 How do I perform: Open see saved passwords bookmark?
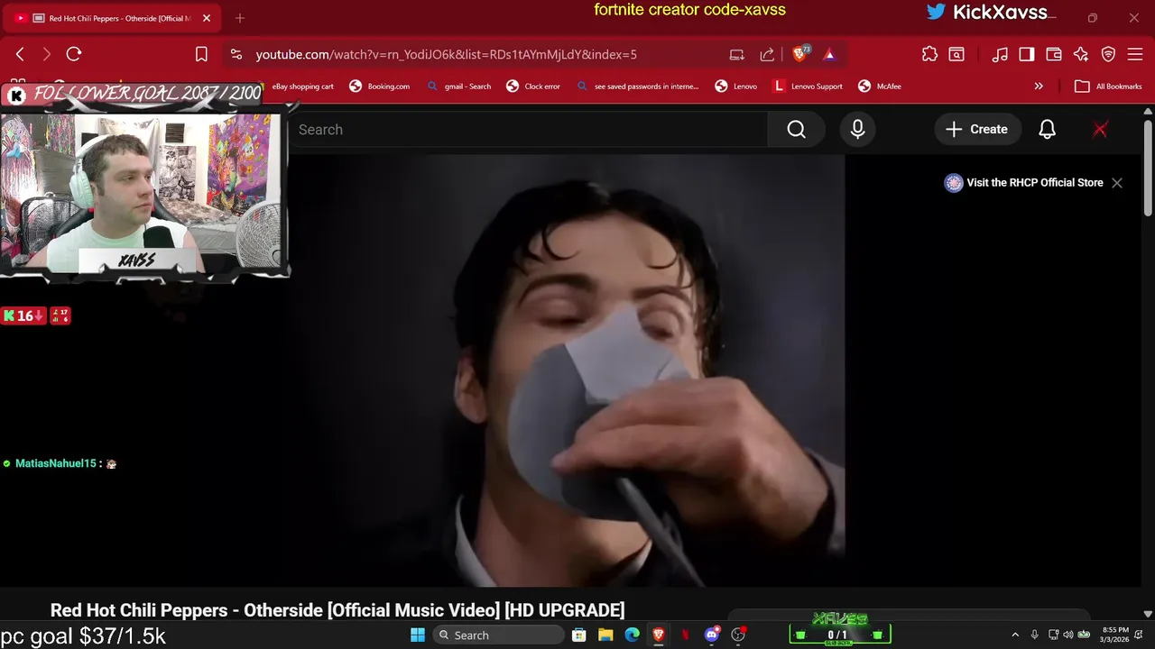(638, 87)
